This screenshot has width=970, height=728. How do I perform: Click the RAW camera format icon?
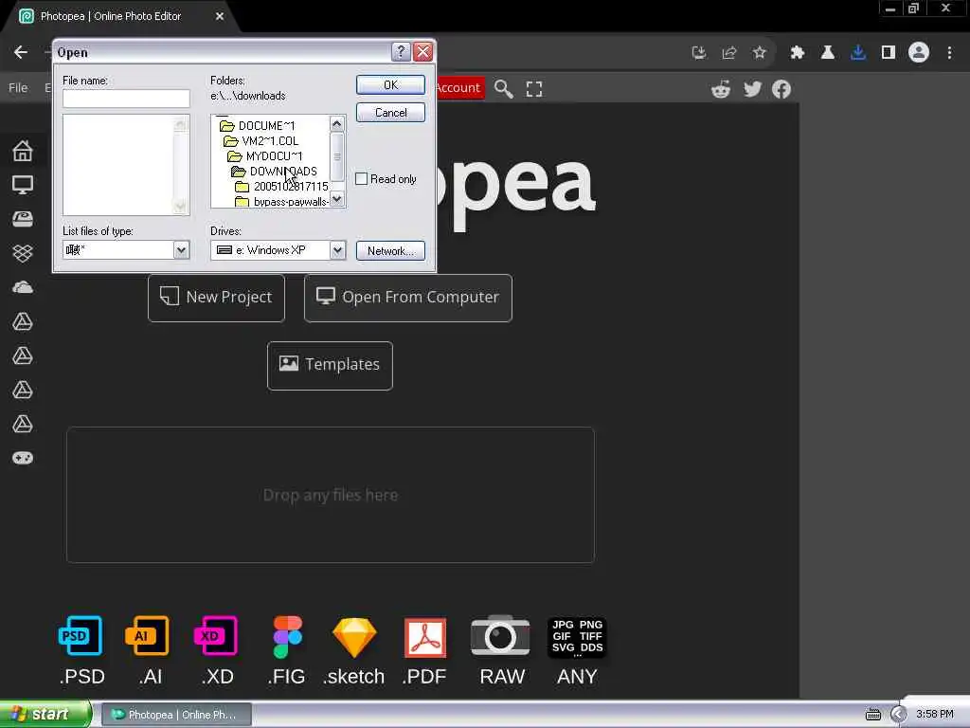click(x=500, y=635)
